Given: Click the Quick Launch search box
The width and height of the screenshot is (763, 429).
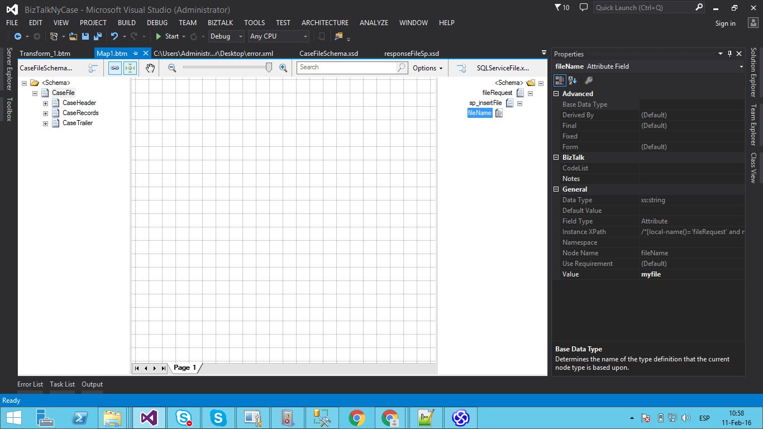Looking at the screenshot, I should (644, 8).
